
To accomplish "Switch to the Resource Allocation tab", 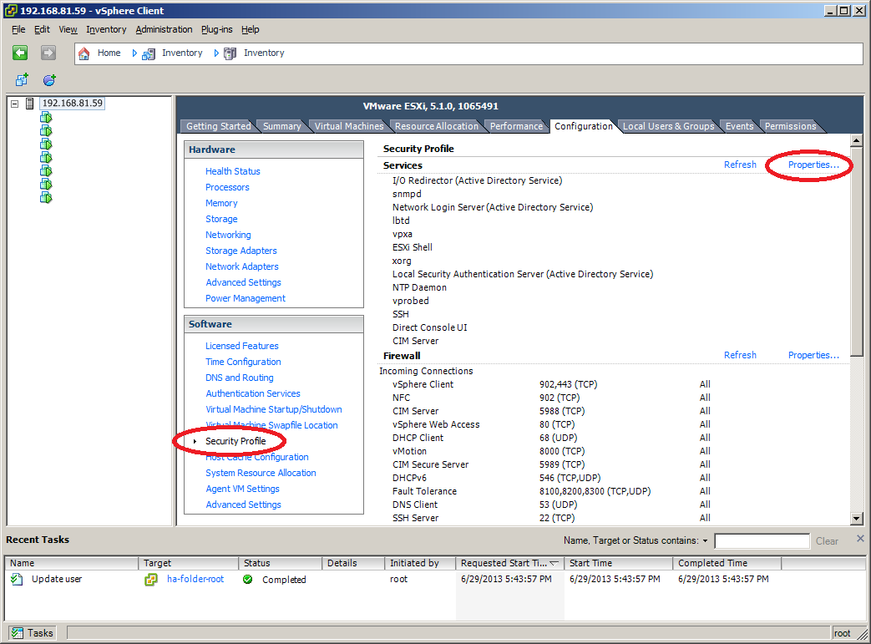I will tap(437, 126).
